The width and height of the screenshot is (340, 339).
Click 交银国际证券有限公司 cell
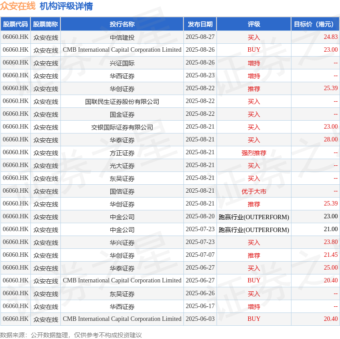point(122,127)
